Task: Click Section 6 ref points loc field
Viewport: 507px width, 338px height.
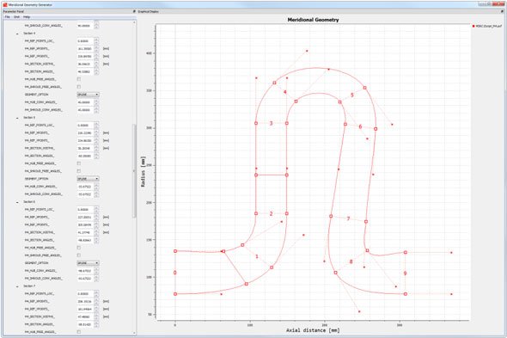Action: pyautogui.click(x=85, y=210)
